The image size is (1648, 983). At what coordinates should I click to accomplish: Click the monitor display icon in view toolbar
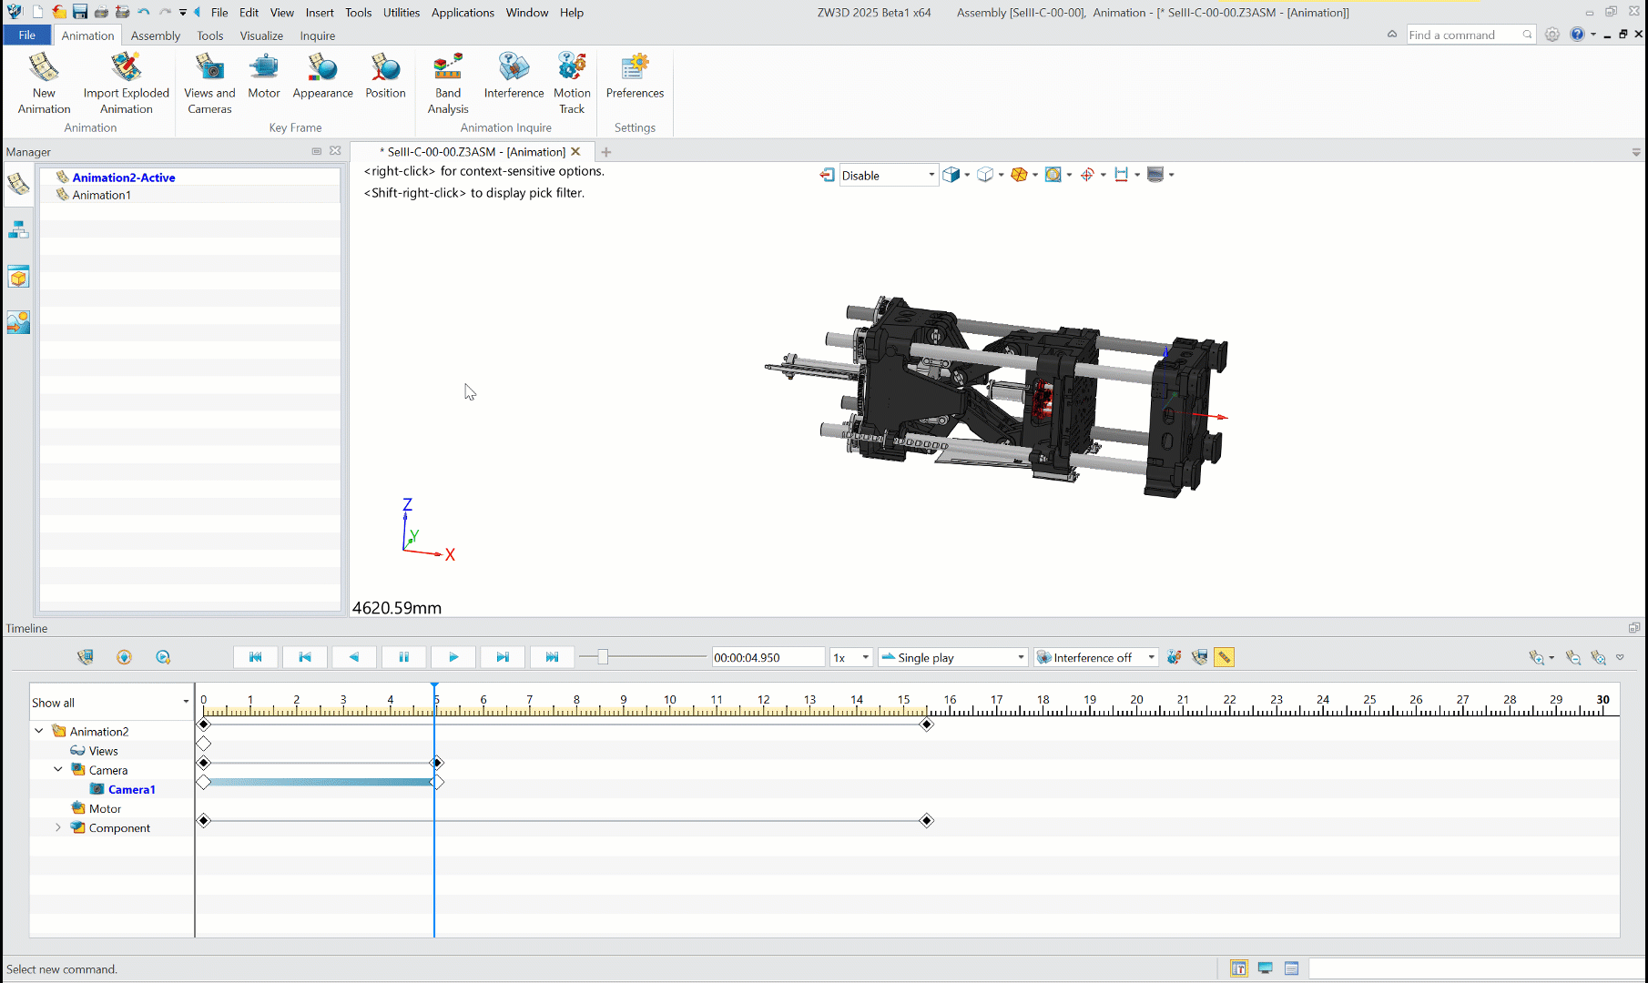point(1155,175)
